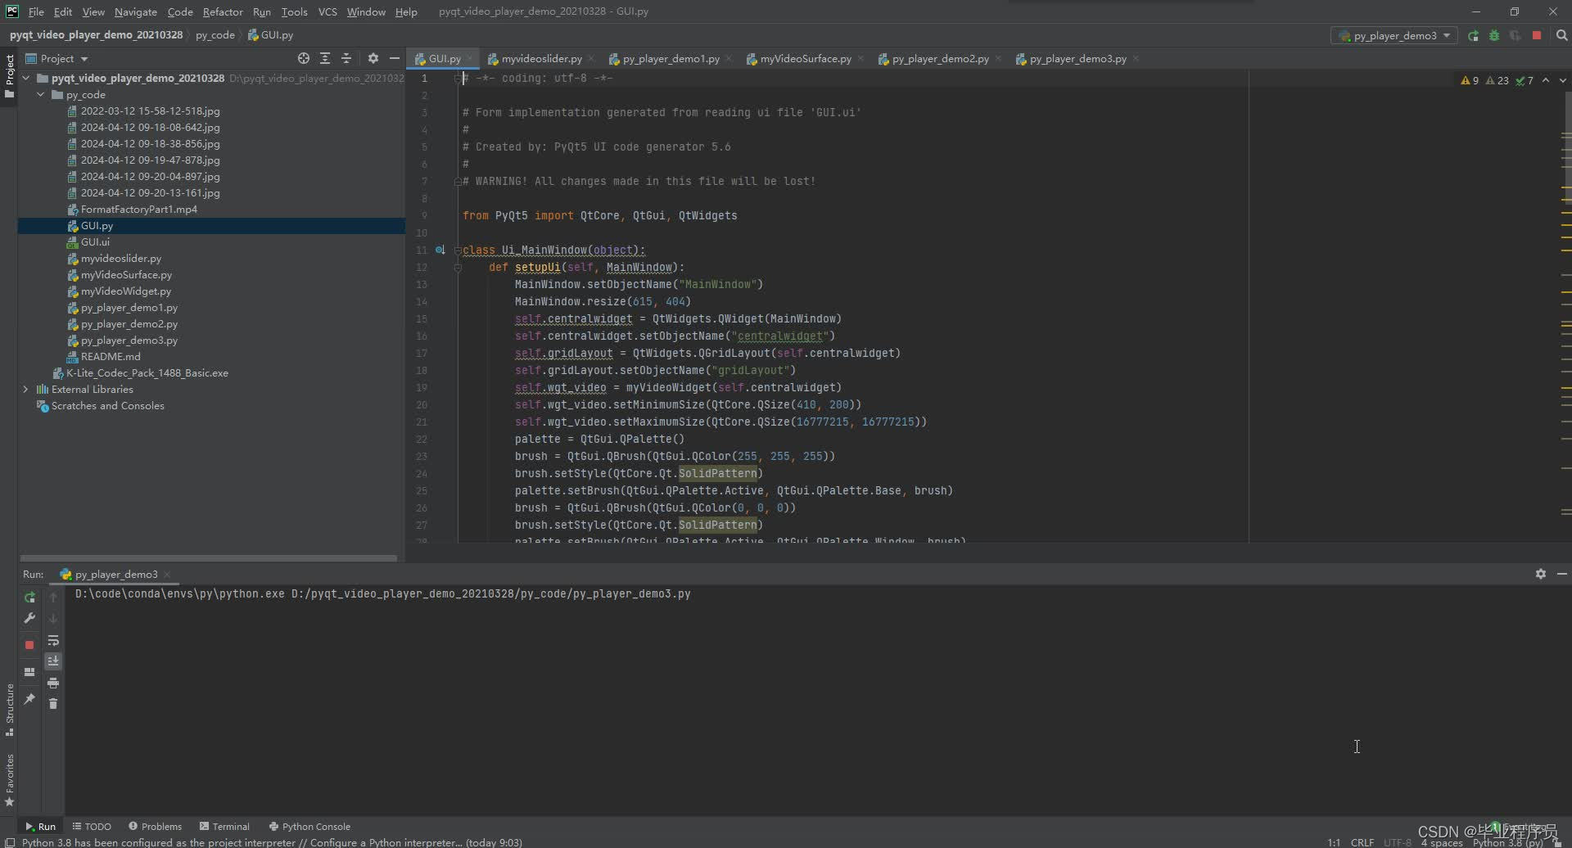The image size is (1572, 848).
Task: Toggle the Favorites side panel
Action: 10,780
